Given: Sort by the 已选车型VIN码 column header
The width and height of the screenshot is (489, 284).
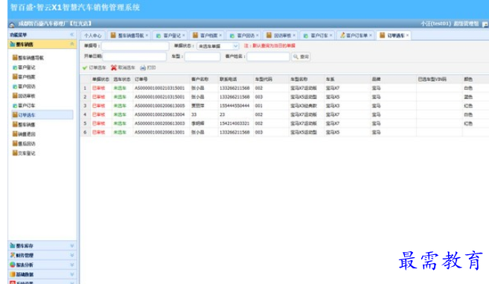Looking at the screenshot, I should pos(439,79).
